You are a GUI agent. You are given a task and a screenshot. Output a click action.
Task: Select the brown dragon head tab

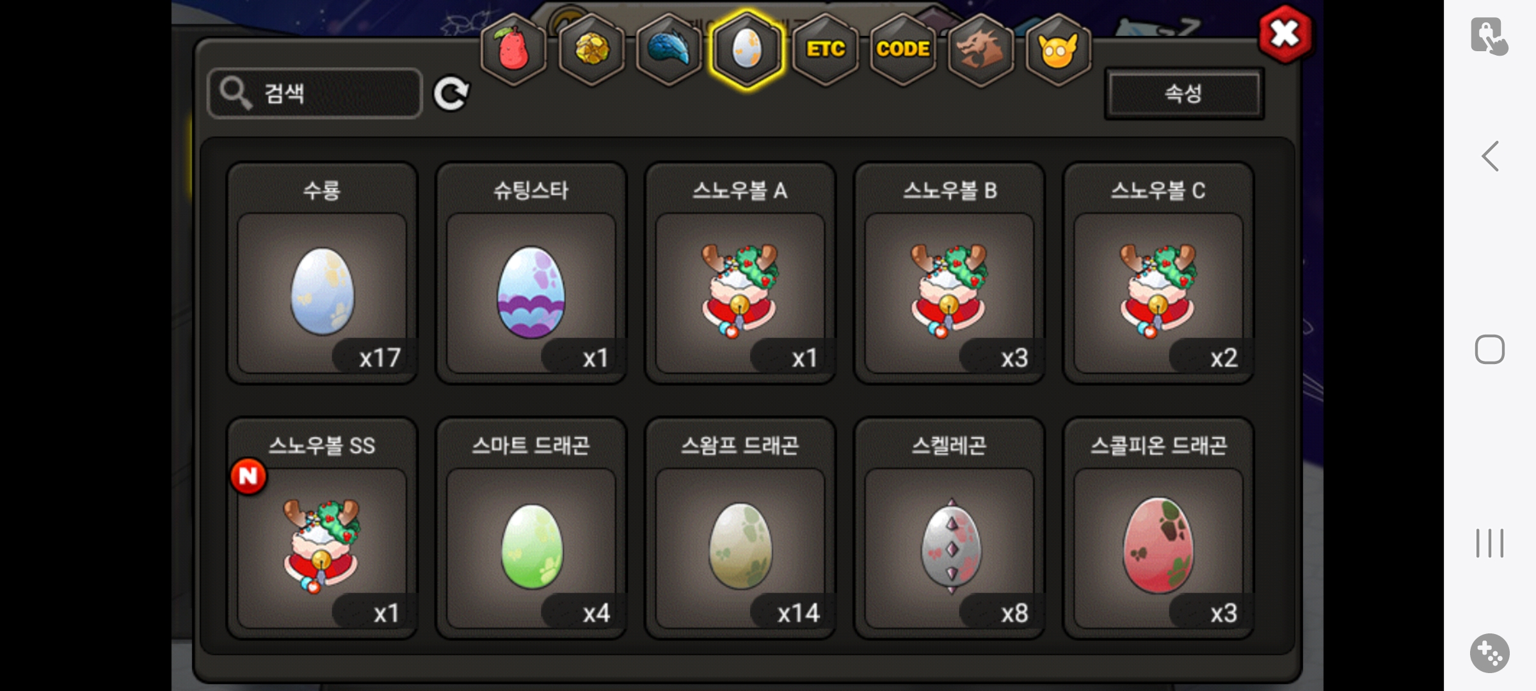980,50
